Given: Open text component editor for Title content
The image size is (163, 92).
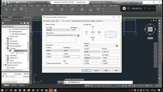Looking at the screenshot, I should [78, 36].
